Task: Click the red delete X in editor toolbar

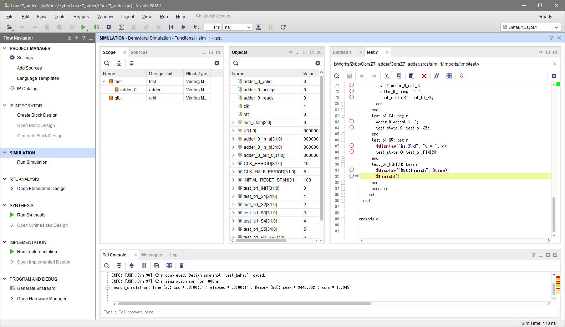Action: [x=424, y=76]
